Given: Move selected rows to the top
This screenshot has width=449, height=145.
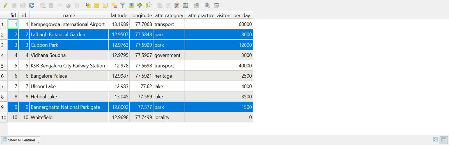Looking at the screenshot, I should point(131,5).
